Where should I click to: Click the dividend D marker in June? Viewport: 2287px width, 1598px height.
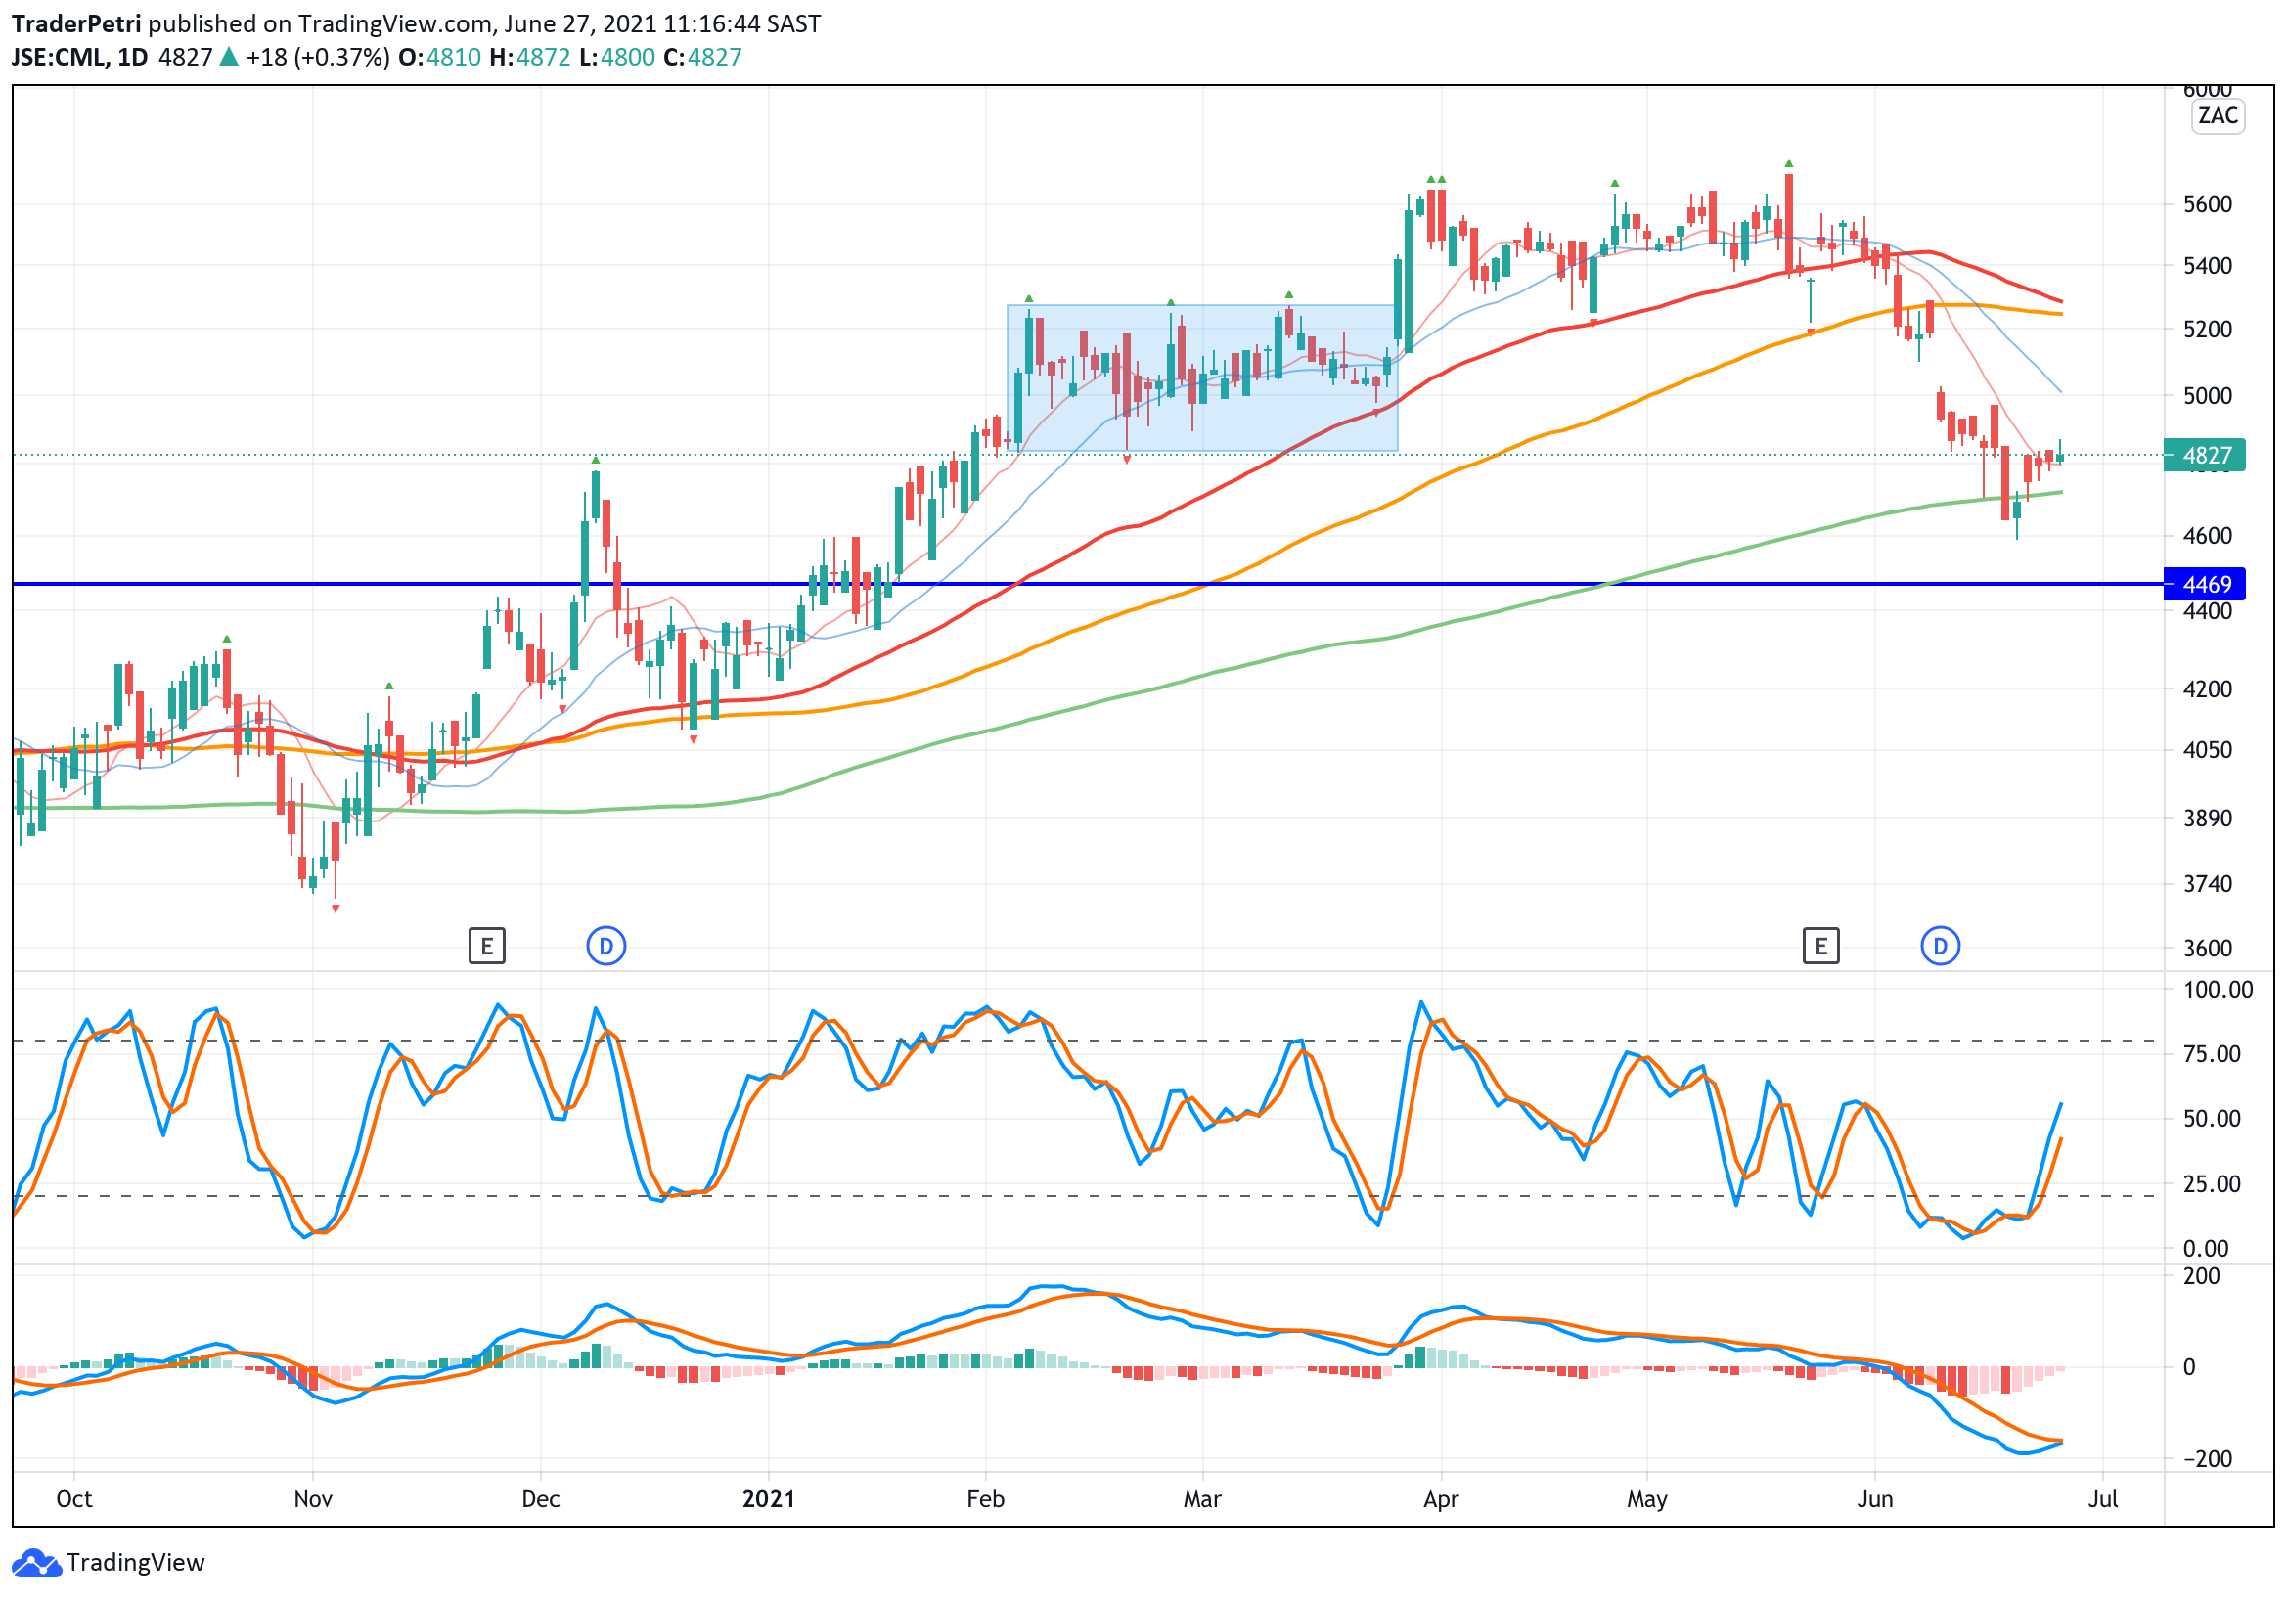point(1940,946)
